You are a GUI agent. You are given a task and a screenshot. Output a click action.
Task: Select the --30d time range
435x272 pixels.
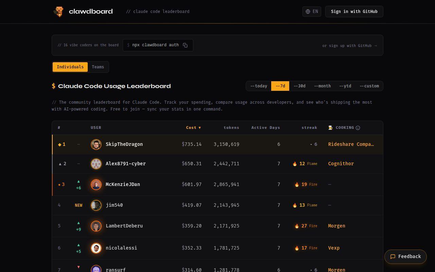(299, 86)
